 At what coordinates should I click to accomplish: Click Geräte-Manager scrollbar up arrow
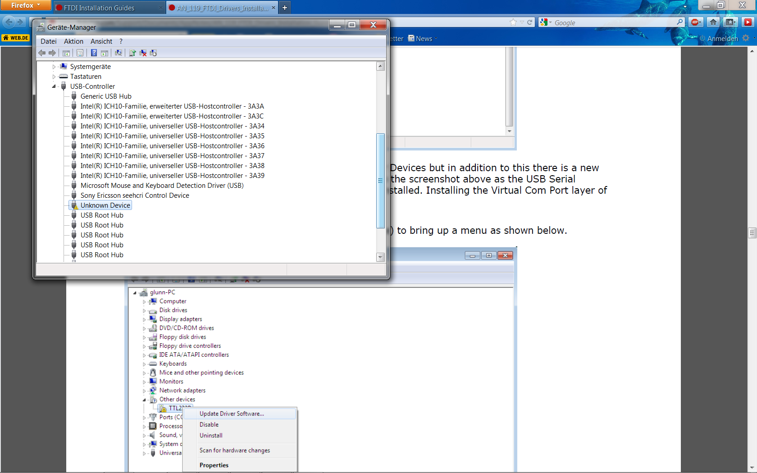point(380,67)
